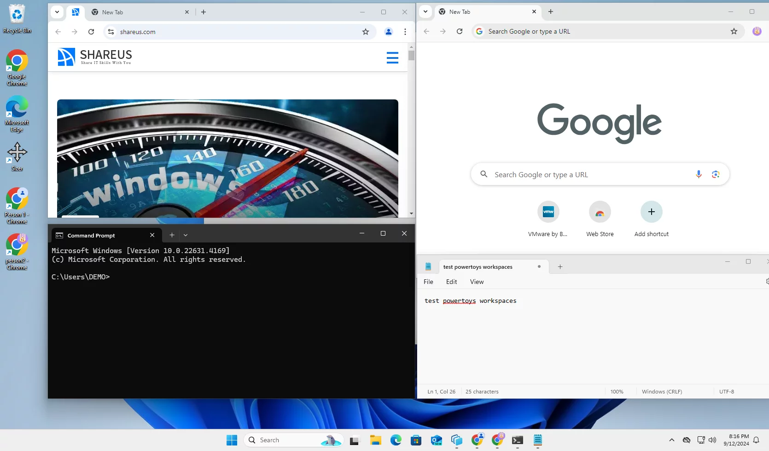Close the New Tab tab in the left Chrome window
The height and width of the screenshot is (451, 769).
click(x=187, y=12)
